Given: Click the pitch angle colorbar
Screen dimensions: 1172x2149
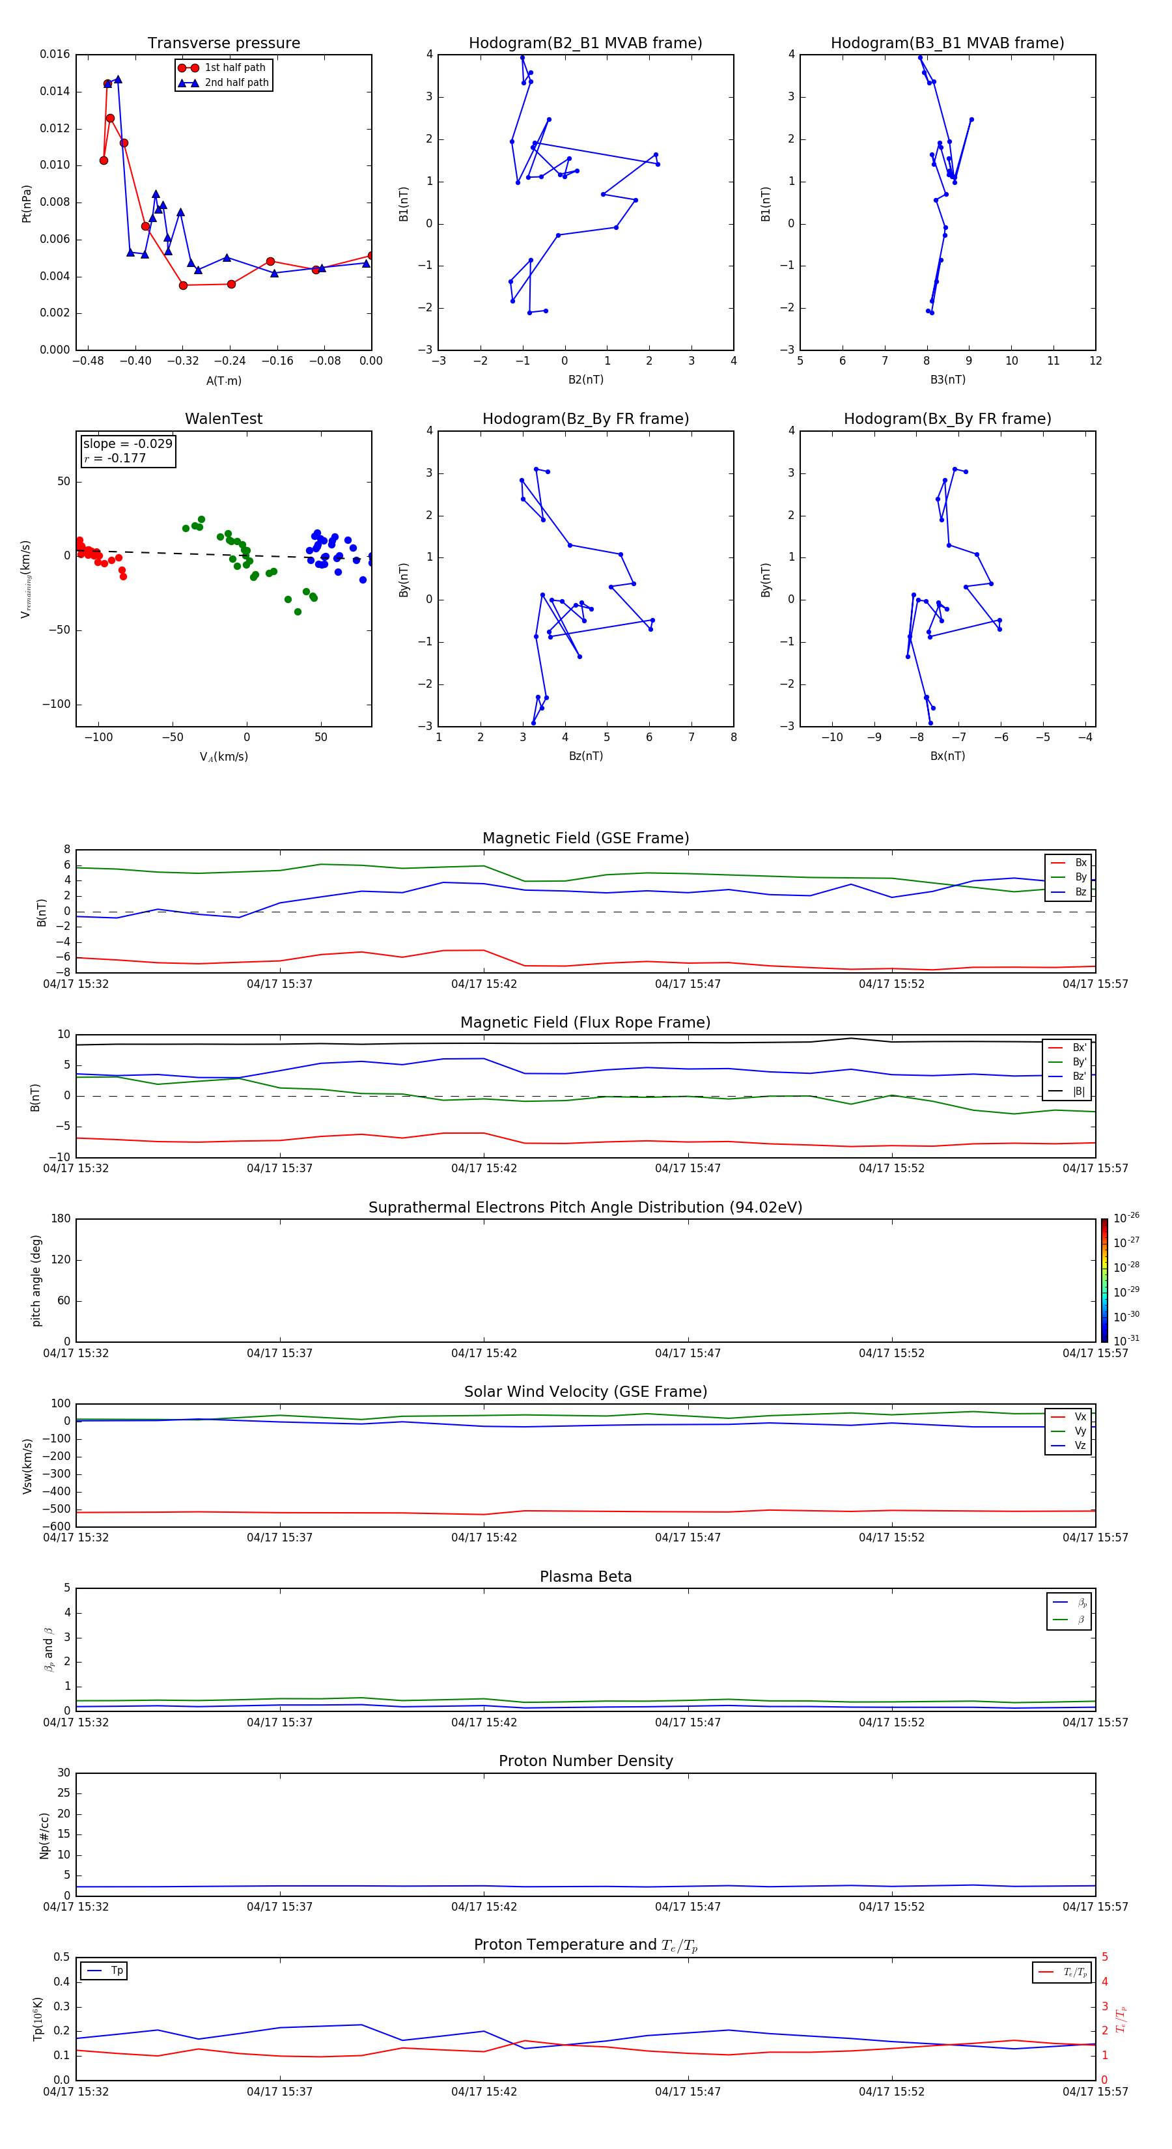Looking at the screenshot, I should [1104, 1280].
